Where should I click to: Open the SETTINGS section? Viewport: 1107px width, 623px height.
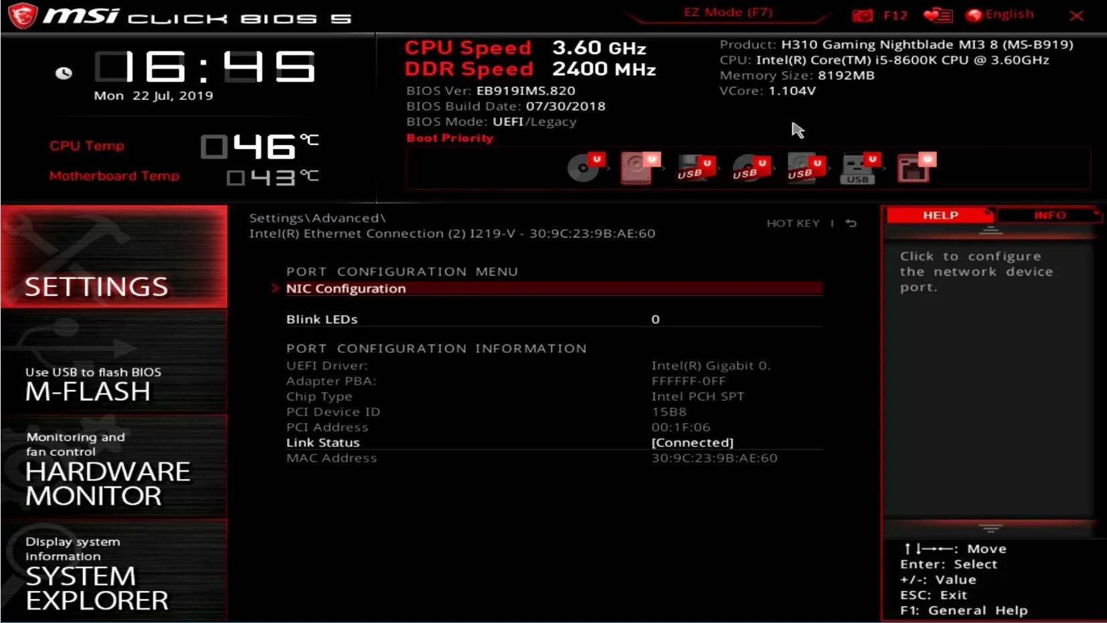[x=114, y=257]
